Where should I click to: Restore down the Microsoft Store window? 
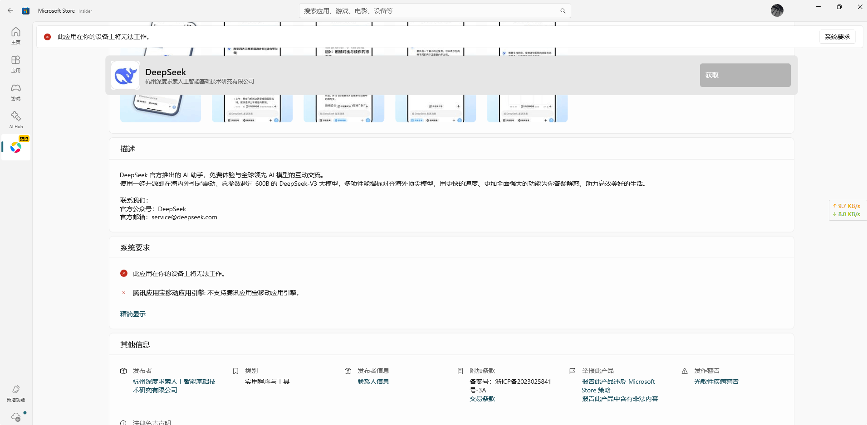(x=839, y=7)
